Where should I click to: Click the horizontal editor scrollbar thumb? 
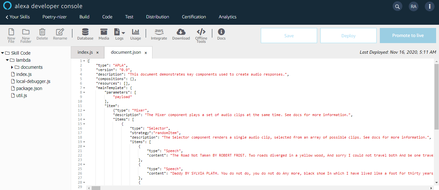pyautogui.click(x=96, y=188)
